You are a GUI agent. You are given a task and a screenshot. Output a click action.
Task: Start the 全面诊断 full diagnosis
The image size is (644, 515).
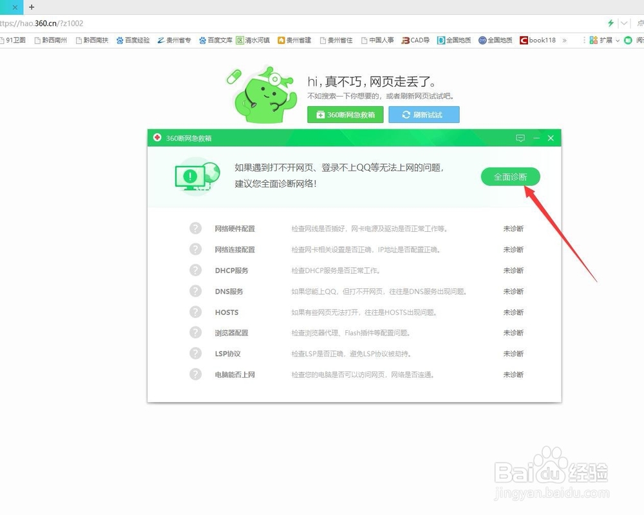510,176
